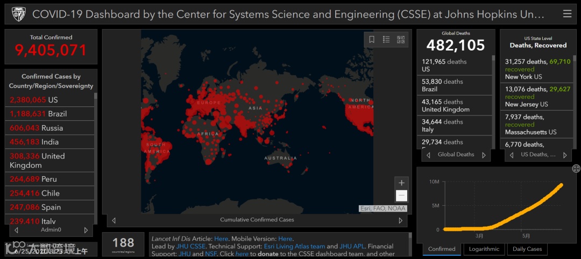This screenshot has width=581, height=259.
Task: Click right arrow beside Admin0
Action: pyautogui.click(x=86, y=230)
